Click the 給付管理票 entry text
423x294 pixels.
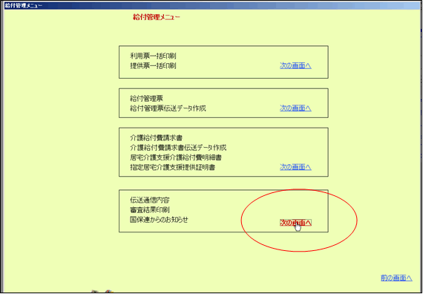pos(146,99)
